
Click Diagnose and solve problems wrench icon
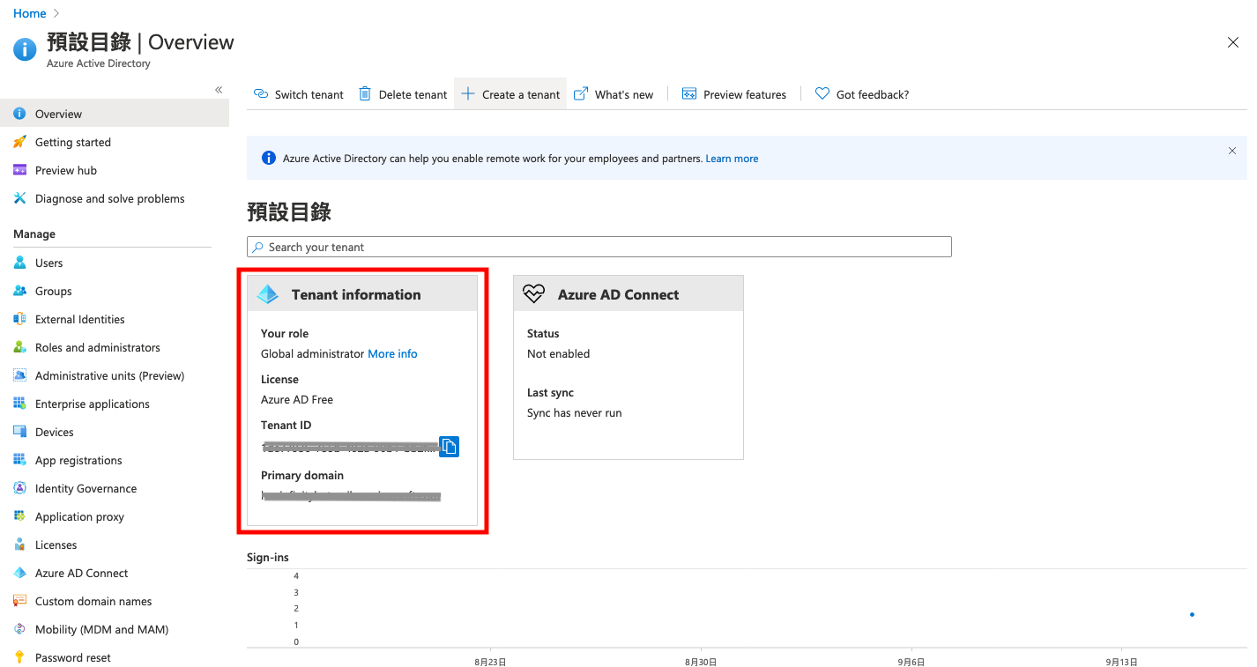[x=19, y=198]
